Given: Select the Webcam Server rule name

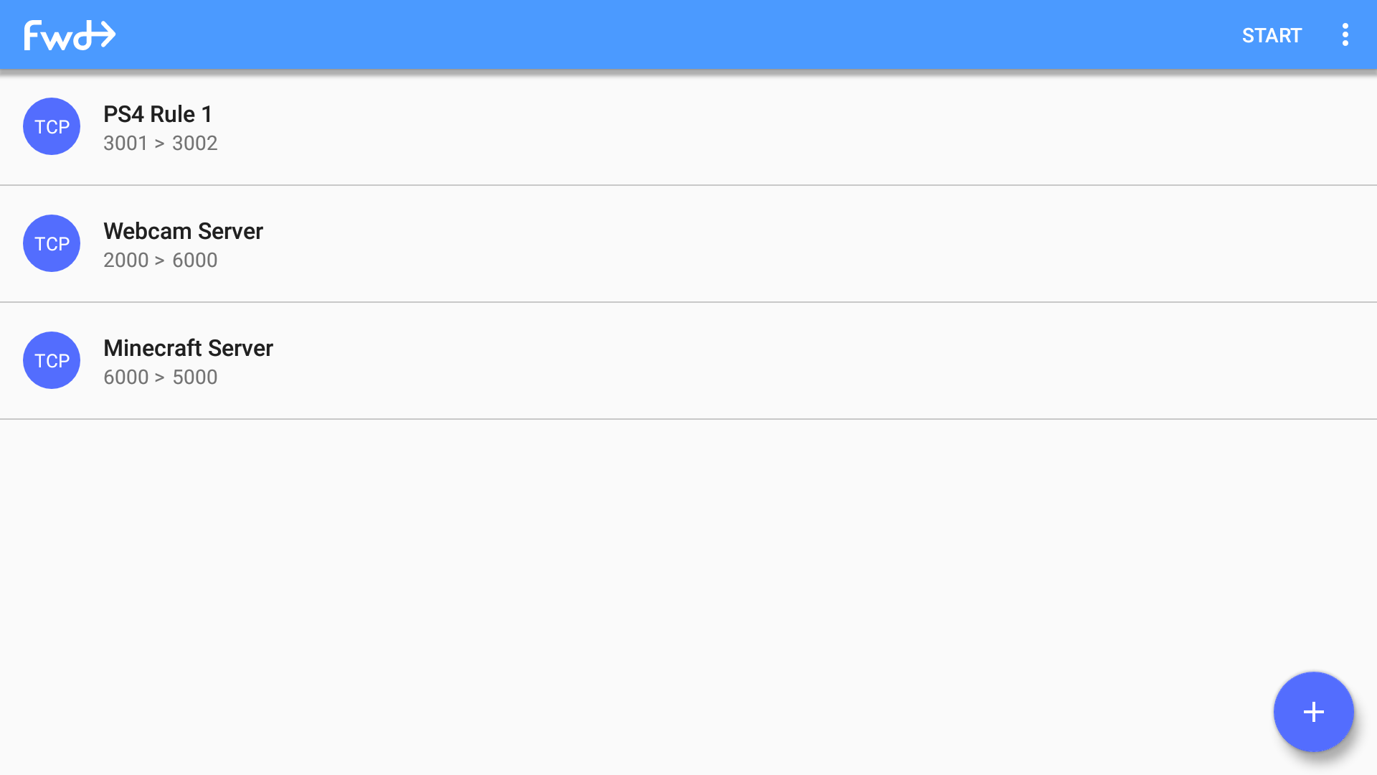Looking at the screenshot, I should tap(183, 231).
